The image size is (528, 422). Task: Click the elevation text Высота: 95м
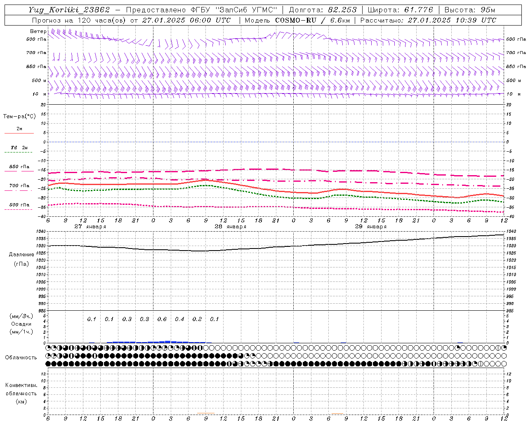469,10
